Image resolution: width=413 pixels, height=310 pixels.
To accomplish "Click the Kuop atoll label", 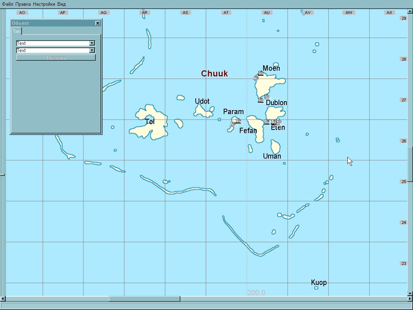I will pyautogui.click(x=319, y=282).
